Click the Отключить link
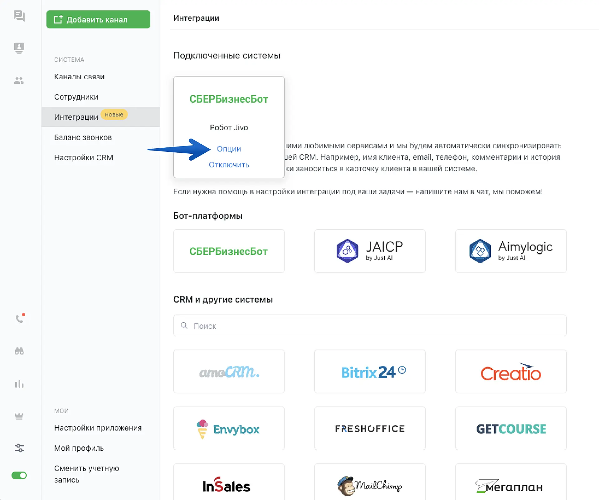 (229, 165)
